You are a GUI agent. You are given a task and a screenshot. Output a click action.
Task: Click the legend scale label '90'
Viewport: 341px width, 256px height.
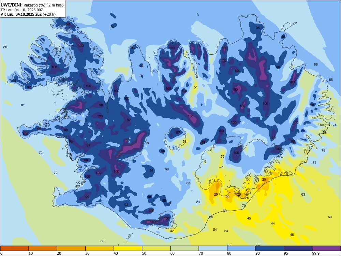[x=257, y=253]
